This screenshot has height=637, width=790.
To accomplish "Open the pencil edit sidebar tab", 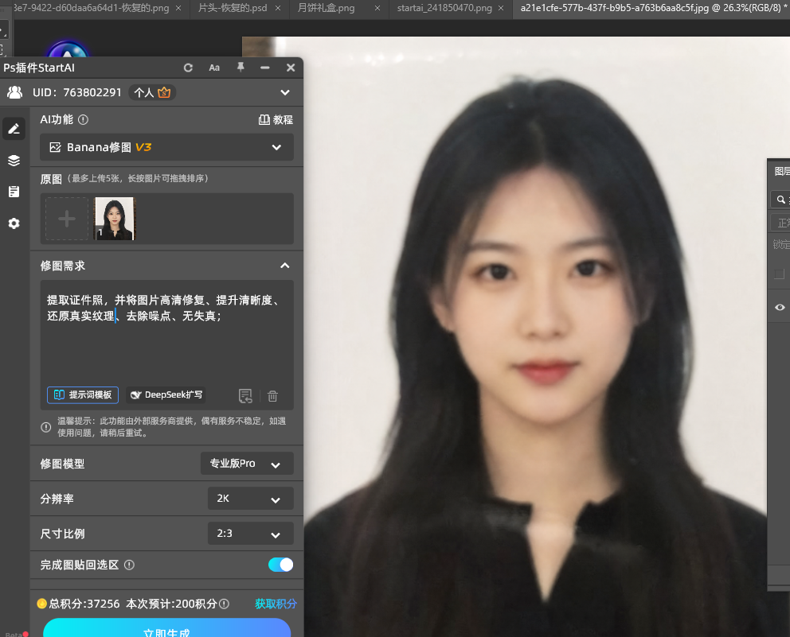I will point(14,130).
